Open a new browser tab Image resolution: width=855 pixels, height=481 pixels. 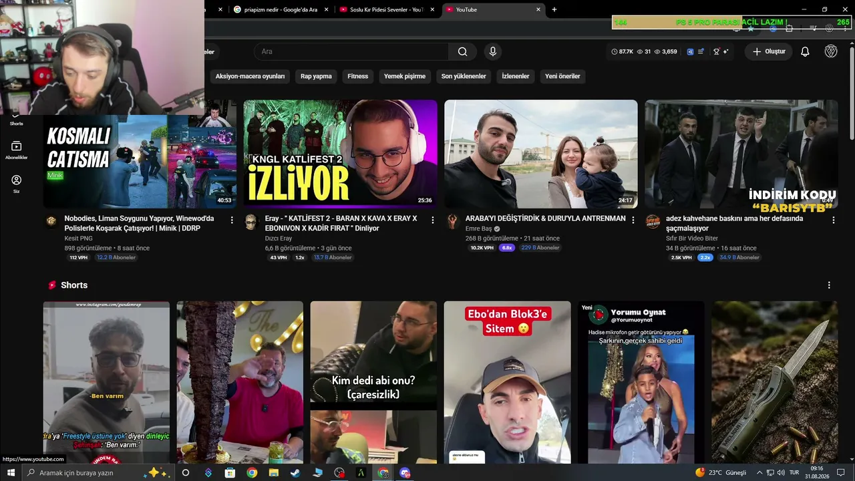(554, 9)
